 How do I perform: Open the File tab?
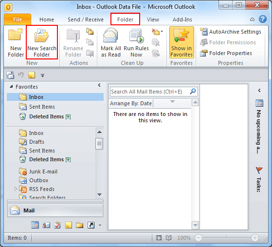(x=18, y=19)
